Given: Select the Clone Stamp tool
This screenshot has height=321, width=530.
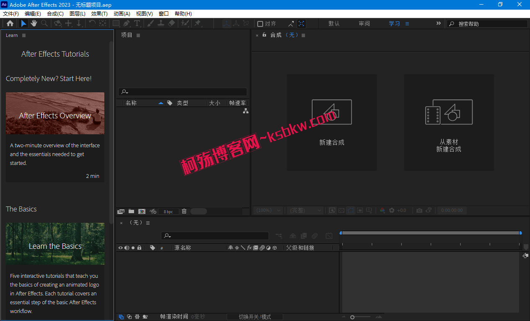Looking at the screenshot, I should pyautogui.click(x=160, y=23).
